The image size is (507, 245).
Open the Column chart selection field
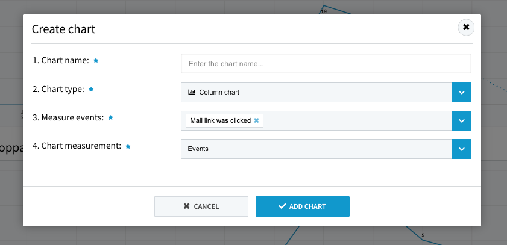(x=316, y=92)
